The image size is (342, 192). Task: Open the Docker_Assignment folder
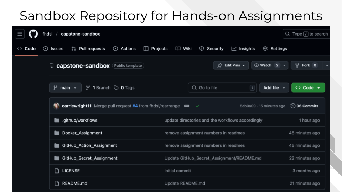82,133
